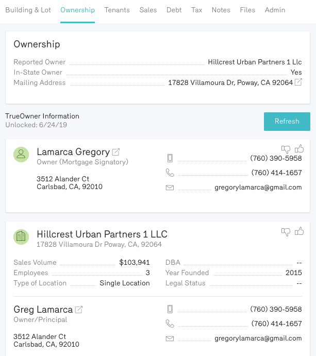
Task: Thumbs up the Lamarca Gregory record
Action: pyautogui.click(x=299, y=149)
